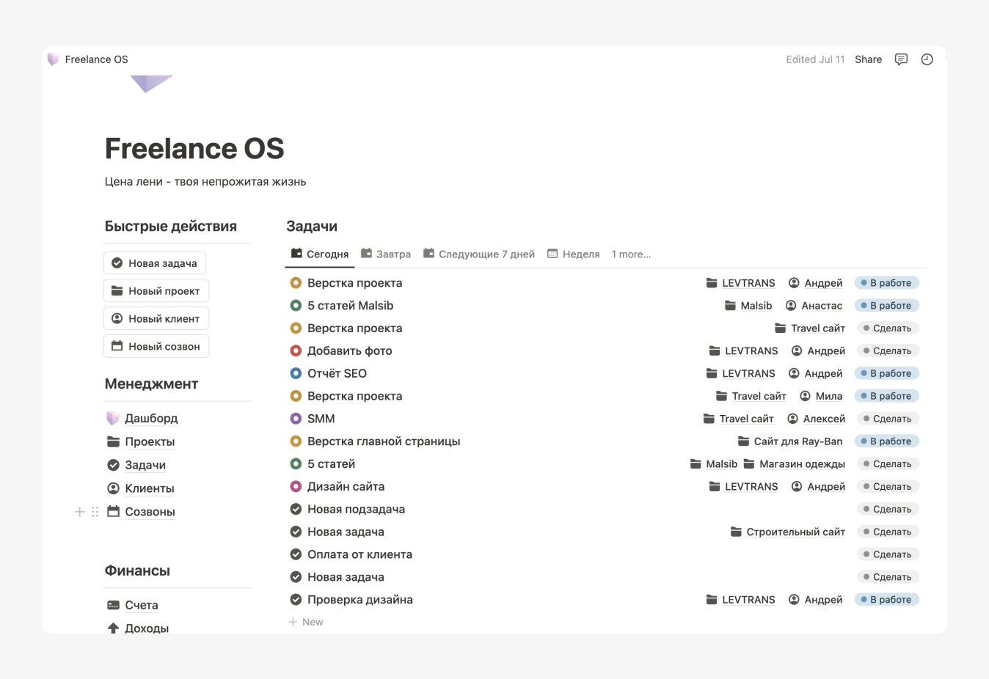Click the plus icon beside Созвоны
Viewport: 989px width, 679px height.
tap(80, 512)
